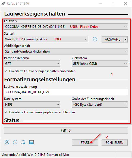Open the settings sliders icon
Screen dimensions: 132x158
[23, 142]
